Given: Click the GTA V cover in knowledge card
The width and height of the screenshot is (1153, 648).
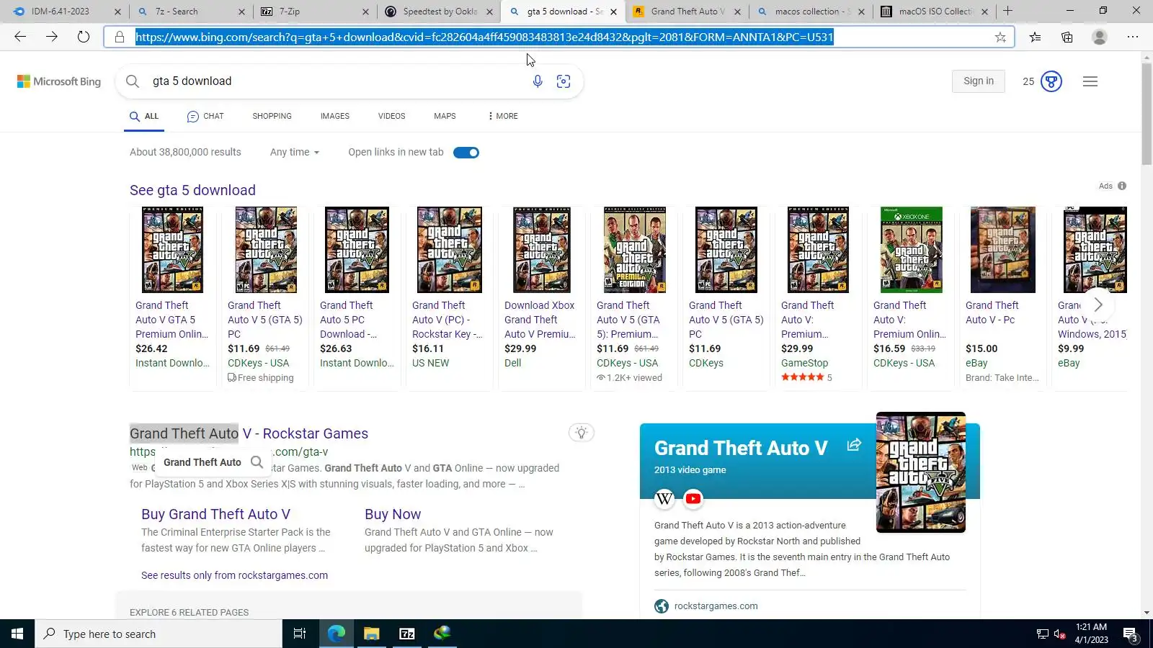Looking at the screenshot, I should coord(920,472).
